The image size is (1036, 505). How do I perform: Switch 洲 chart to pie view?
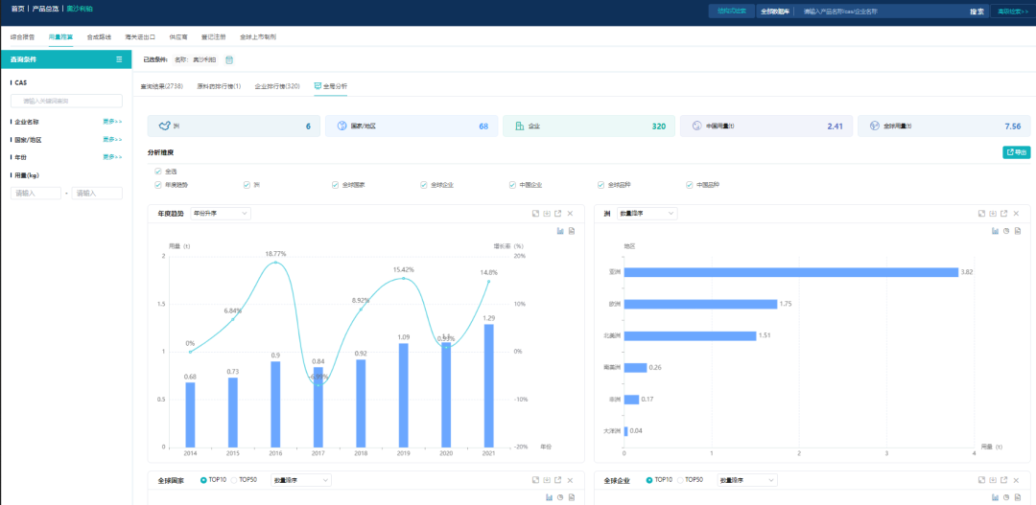tap(1005, 231)
